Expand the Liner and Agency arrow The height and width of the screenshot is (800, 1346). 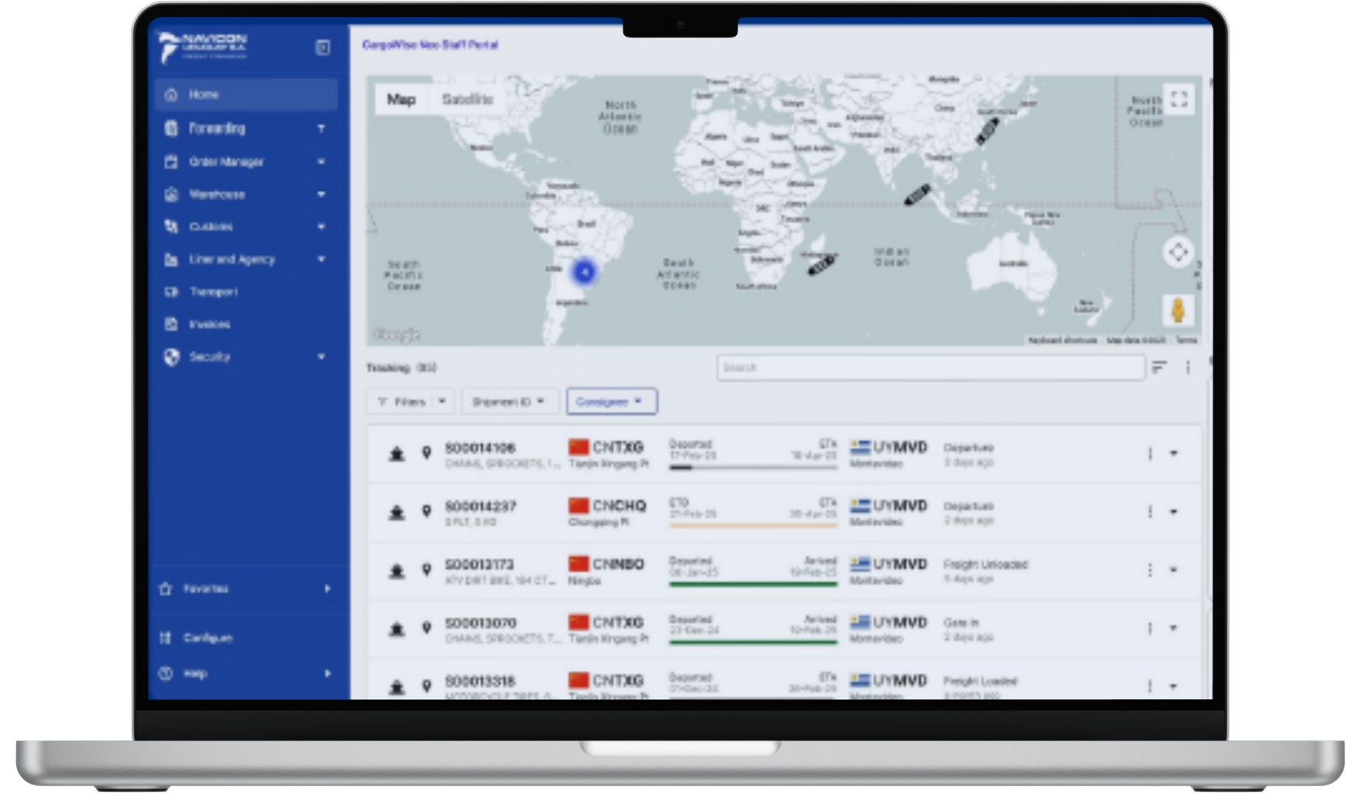click(x=321, y=259)
